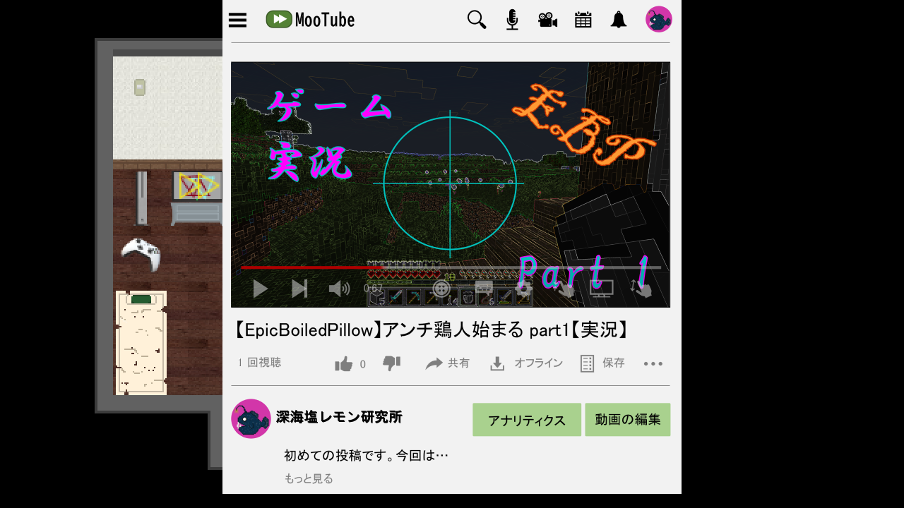904x508 pixels.
Task: Start voice search with the microphone icon
Action: [512, 20]
